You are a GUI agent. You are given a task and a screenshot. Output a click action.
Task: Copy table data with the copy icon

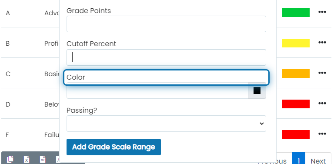10,159
